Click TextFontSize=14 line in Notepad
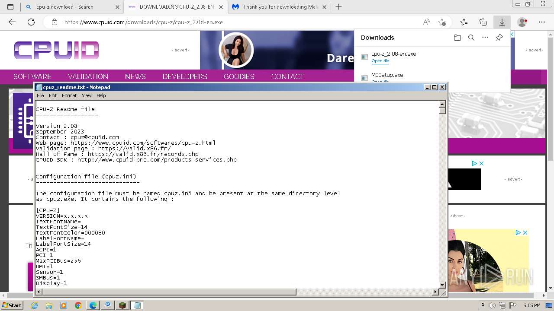 pyautogui.click(x=61, y=227)
